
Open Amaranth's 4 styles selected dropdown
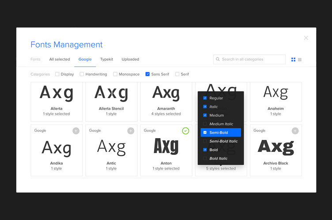coord(166,114)
